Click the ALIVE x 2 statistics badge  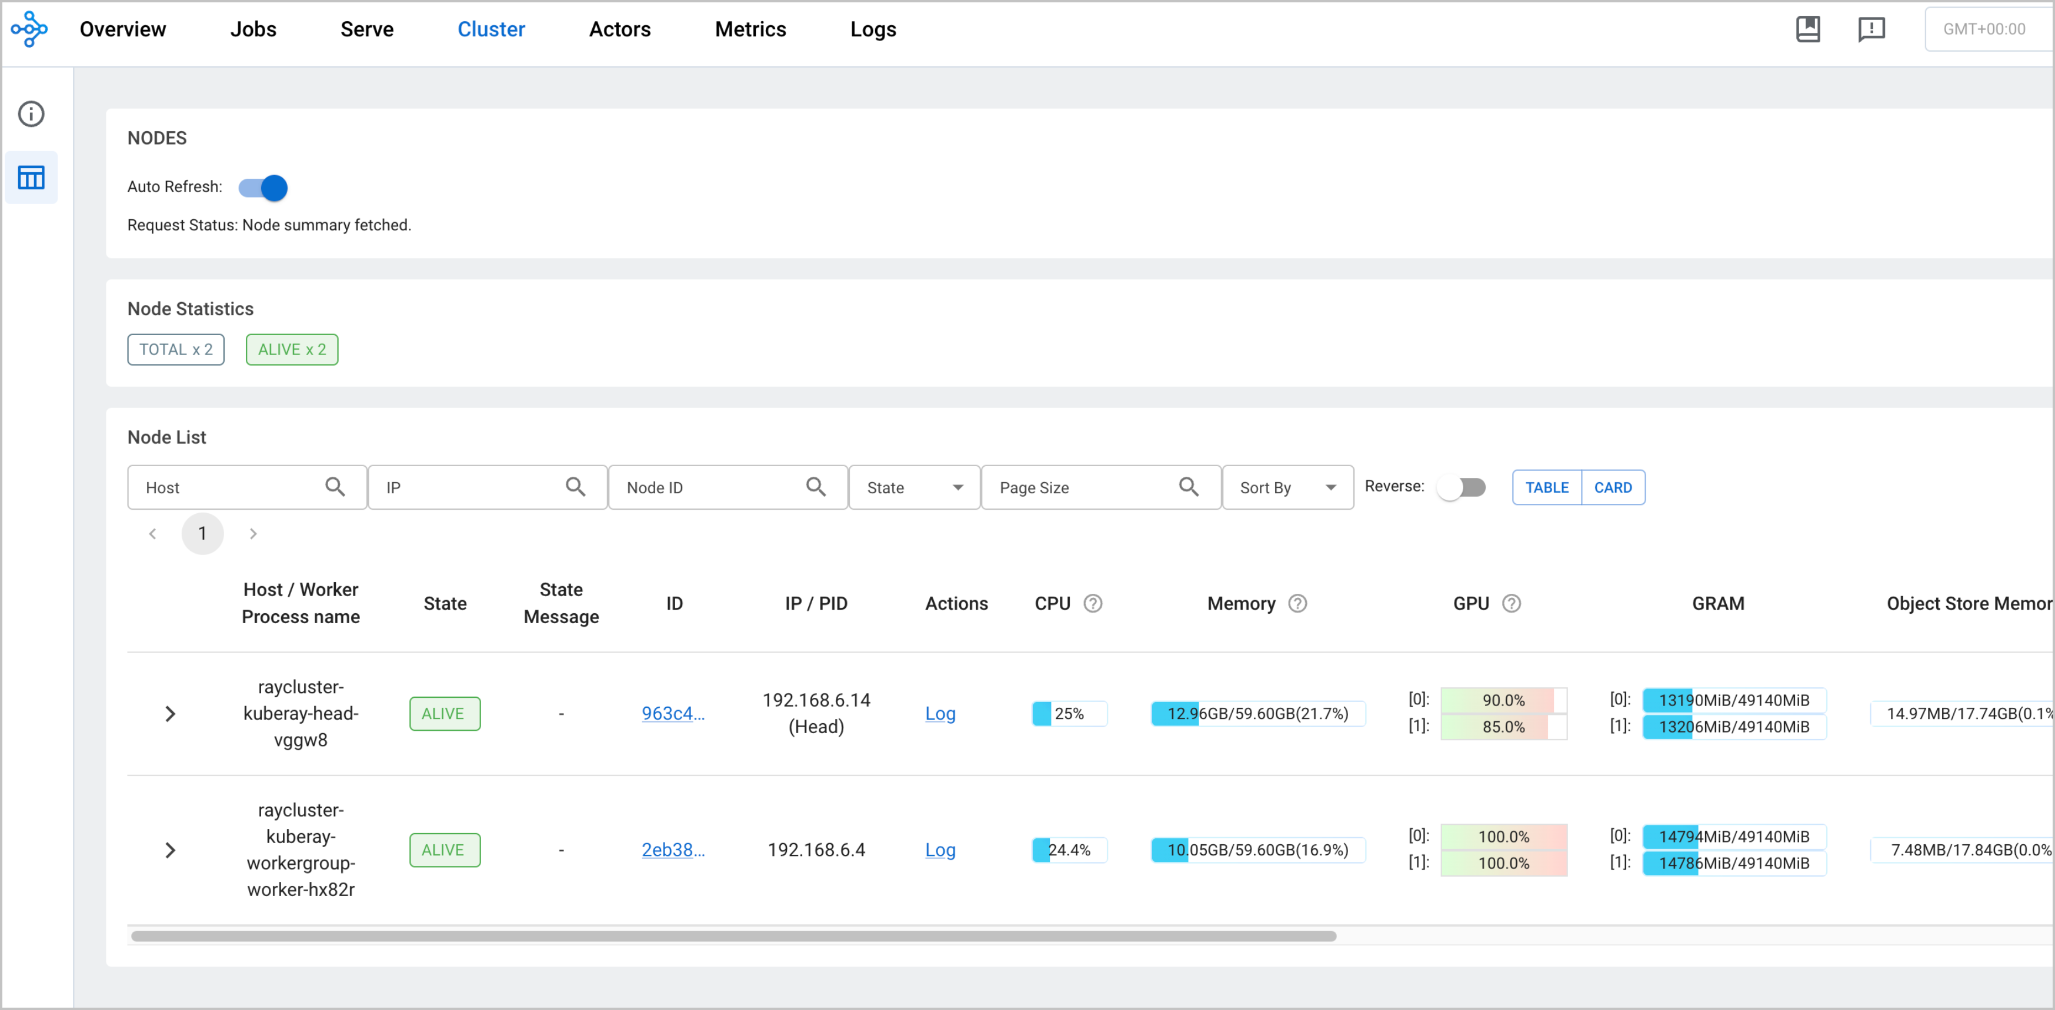click(291, 349)
